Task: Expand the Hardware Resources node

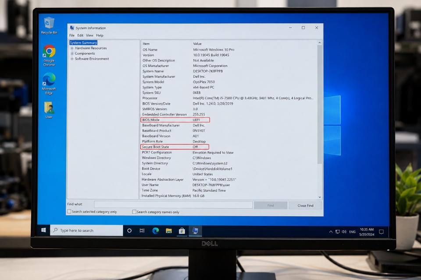Action: coord(72,48)
